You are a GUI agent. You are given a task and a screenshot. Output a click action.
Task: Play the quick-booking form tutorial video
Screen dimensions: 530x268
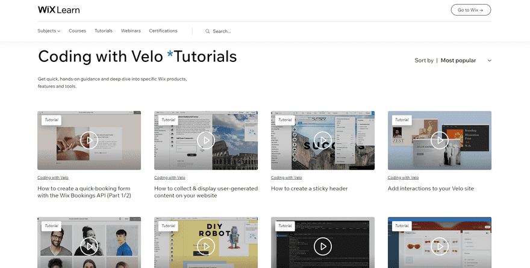point(89,141)
